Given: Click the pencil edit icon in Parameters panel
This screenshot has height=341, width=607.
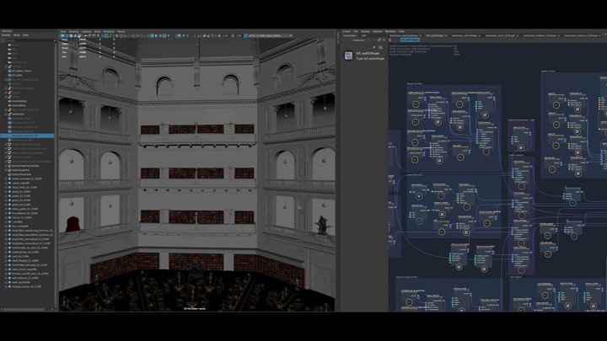Looking at the screenshot, I should (374, 47).
